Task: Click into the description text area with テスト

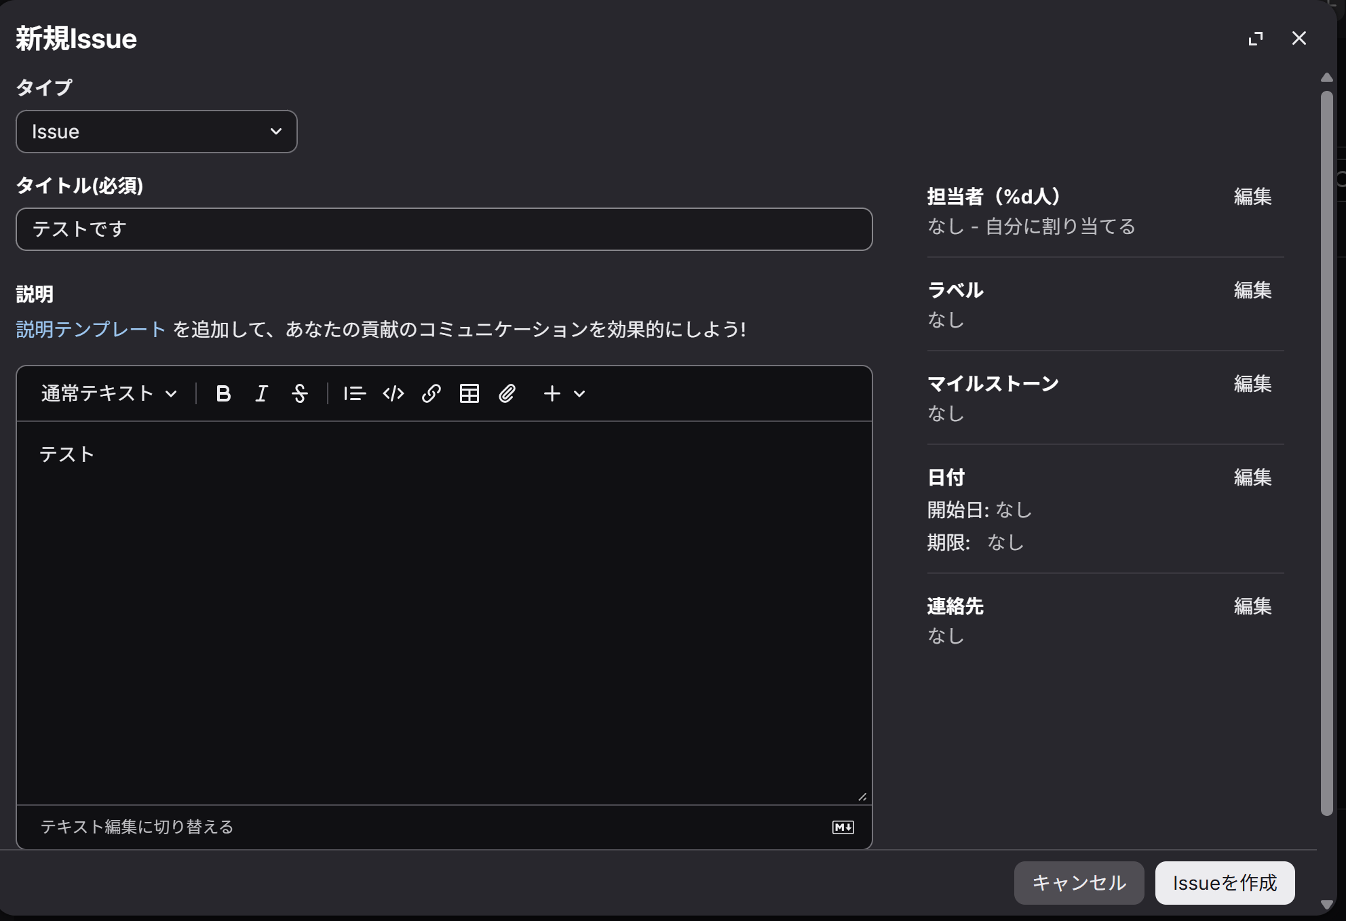Action: (x=444, y=612)
